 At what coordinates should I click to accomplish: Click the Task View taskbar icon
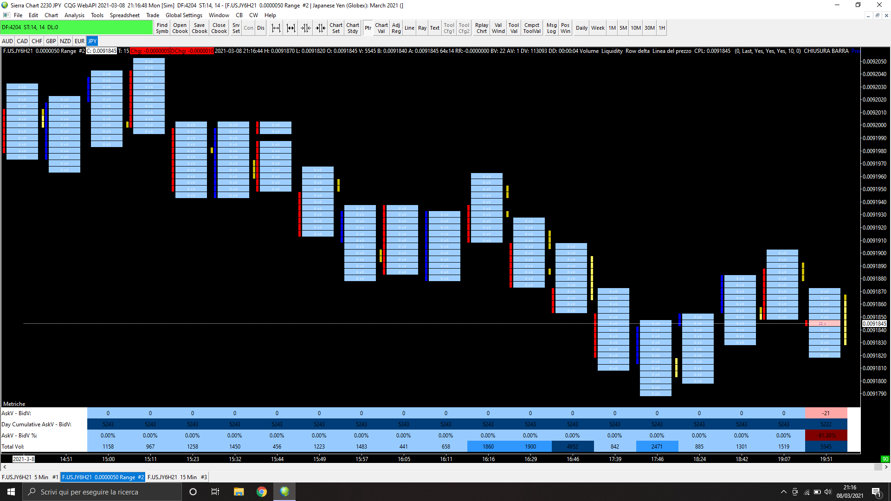pyautogui.click(x=215, y=492)
